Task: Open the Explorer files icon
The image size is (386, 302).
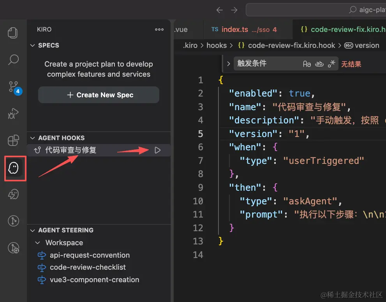Action: [x=13, y=33]
